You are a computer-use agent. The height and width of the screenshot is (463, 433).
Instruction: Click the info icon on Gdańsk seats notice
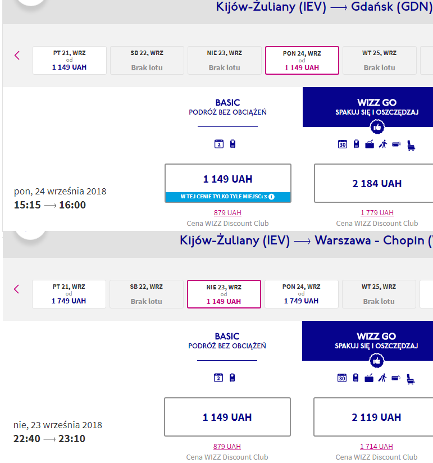(272, 197)
